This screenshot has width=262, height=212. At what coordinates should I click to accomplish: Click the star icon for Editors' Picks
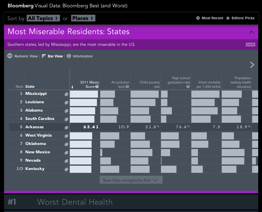click(228, 18)
